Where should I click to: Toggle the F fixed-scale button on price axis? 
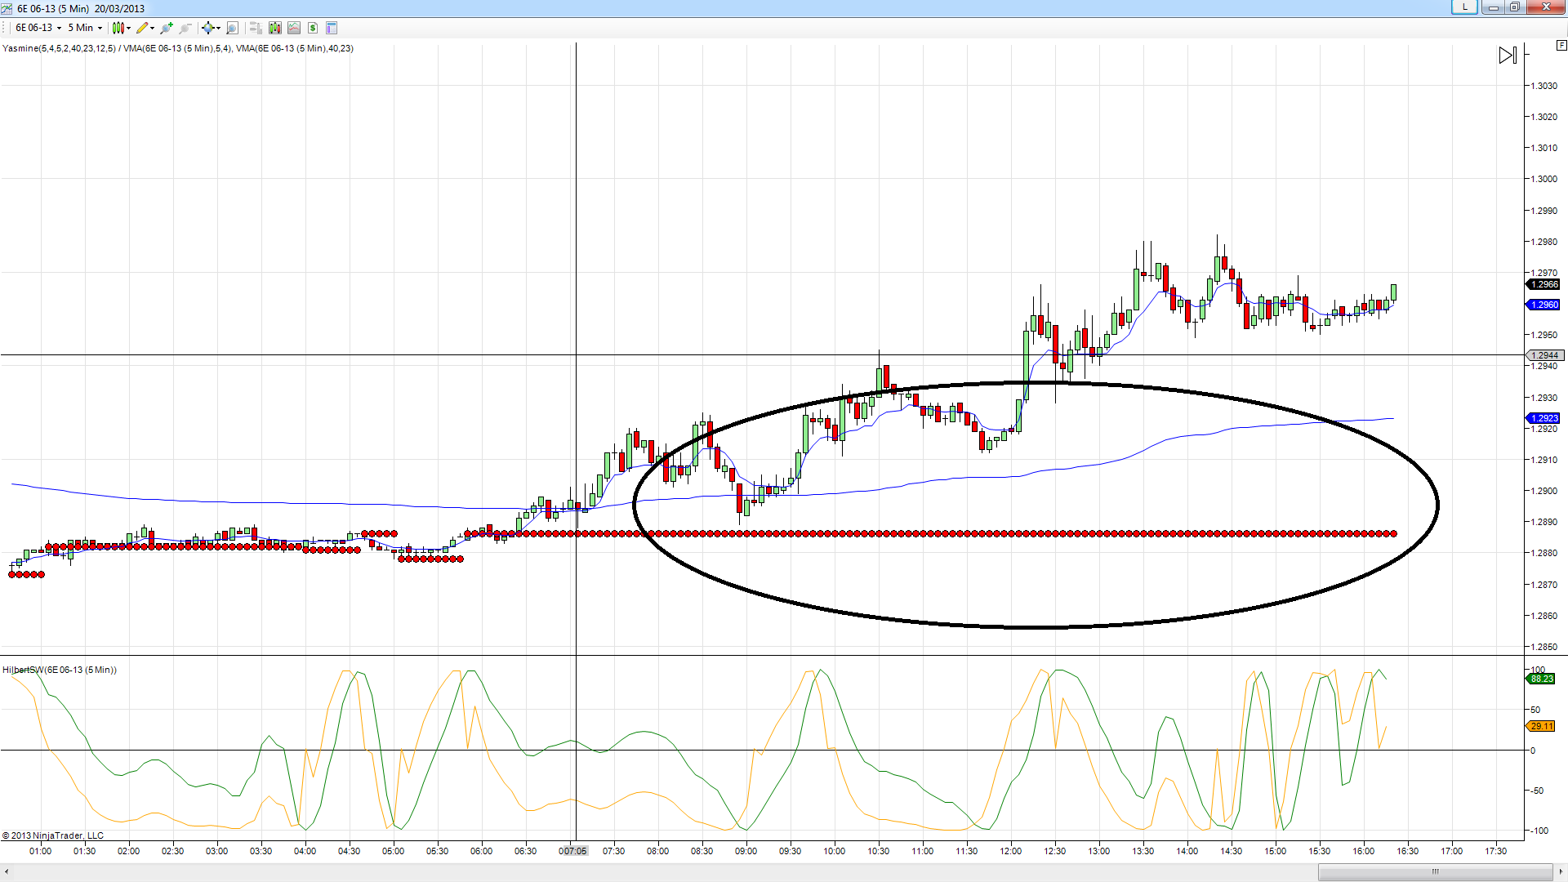coord(1561,47)
